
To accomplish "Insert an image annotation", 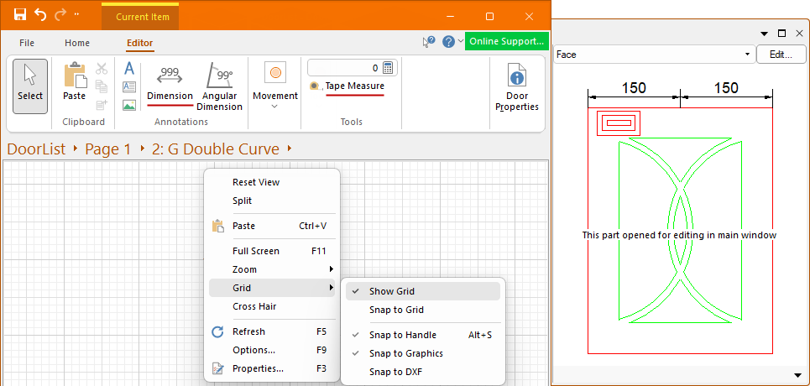I will pyautogui.click(x=129, y=105).
